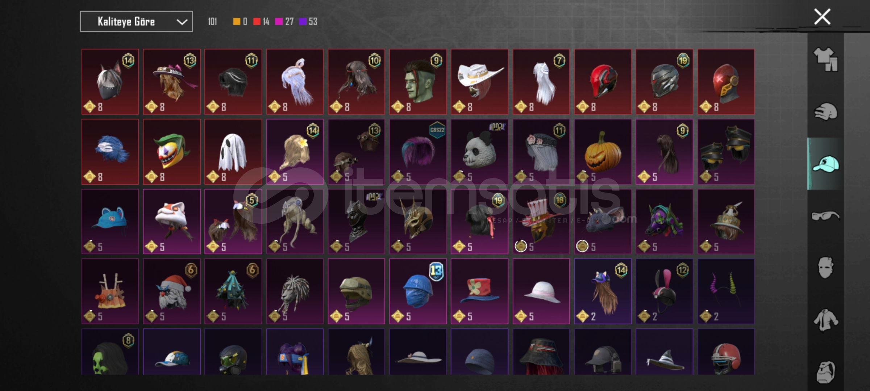The height and width of the screenshot is (391, 870).
Task: Close the inventory with the X button
Action: click(x=822, y=17)
